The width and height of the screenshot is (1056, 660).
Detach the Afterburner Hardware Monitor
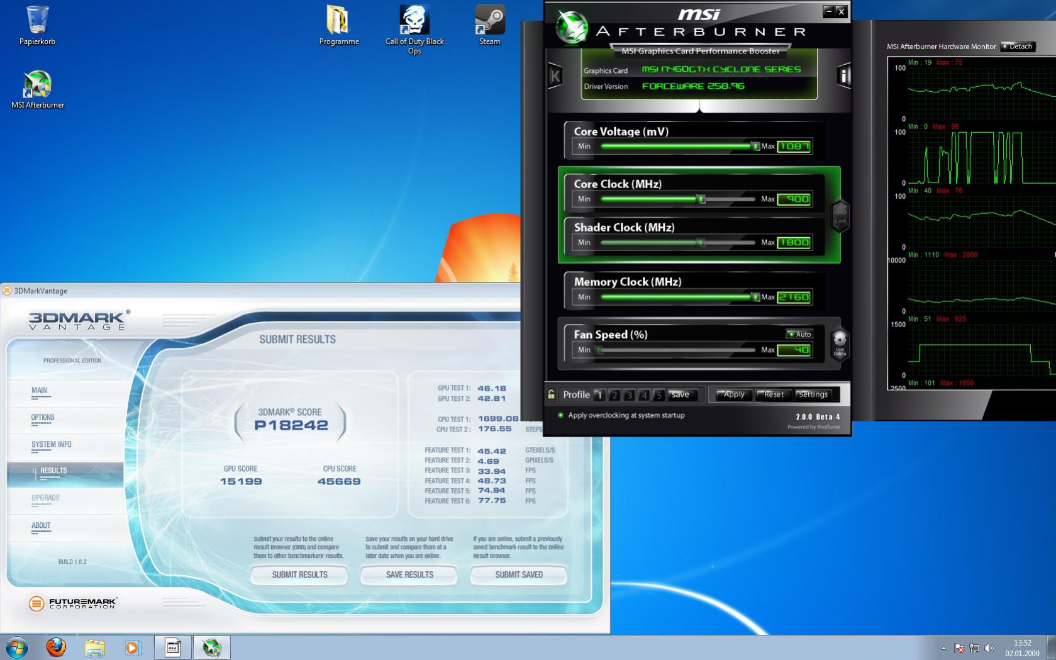[1018, 47]
